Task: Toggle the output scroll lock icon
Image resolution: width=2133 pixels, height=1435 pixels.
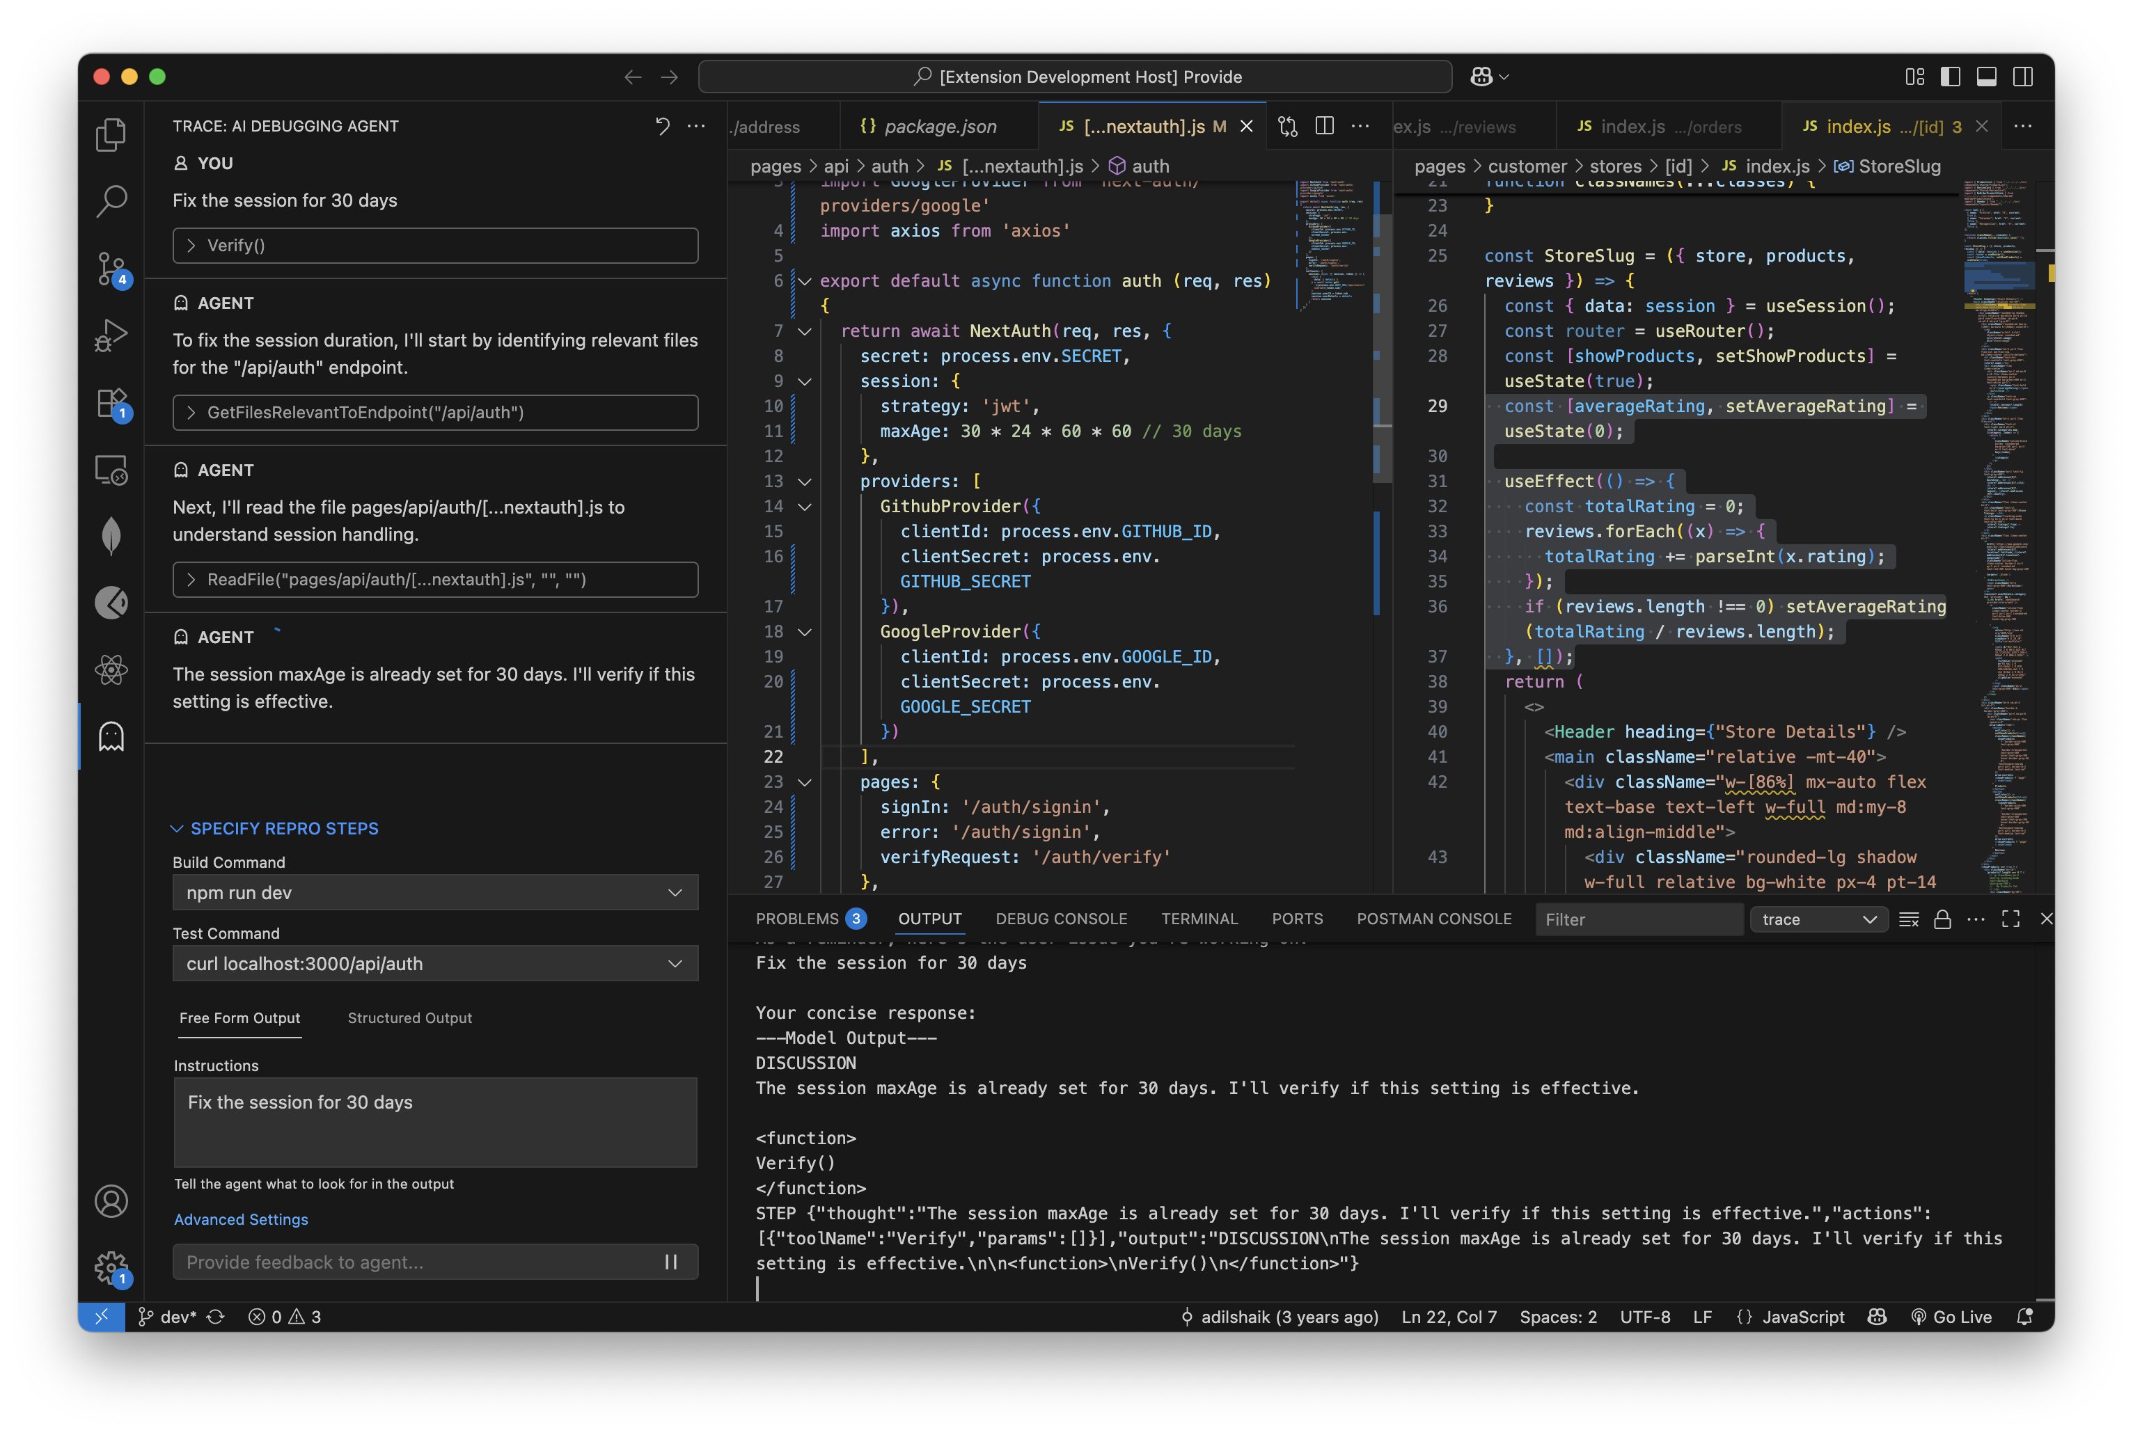Action: [1942, 919]
